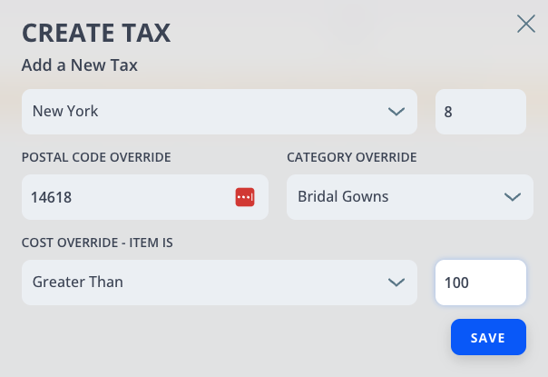Click the Cost Override - Item Is label
This screenshot has width=548, height=377.
[97, 243]
